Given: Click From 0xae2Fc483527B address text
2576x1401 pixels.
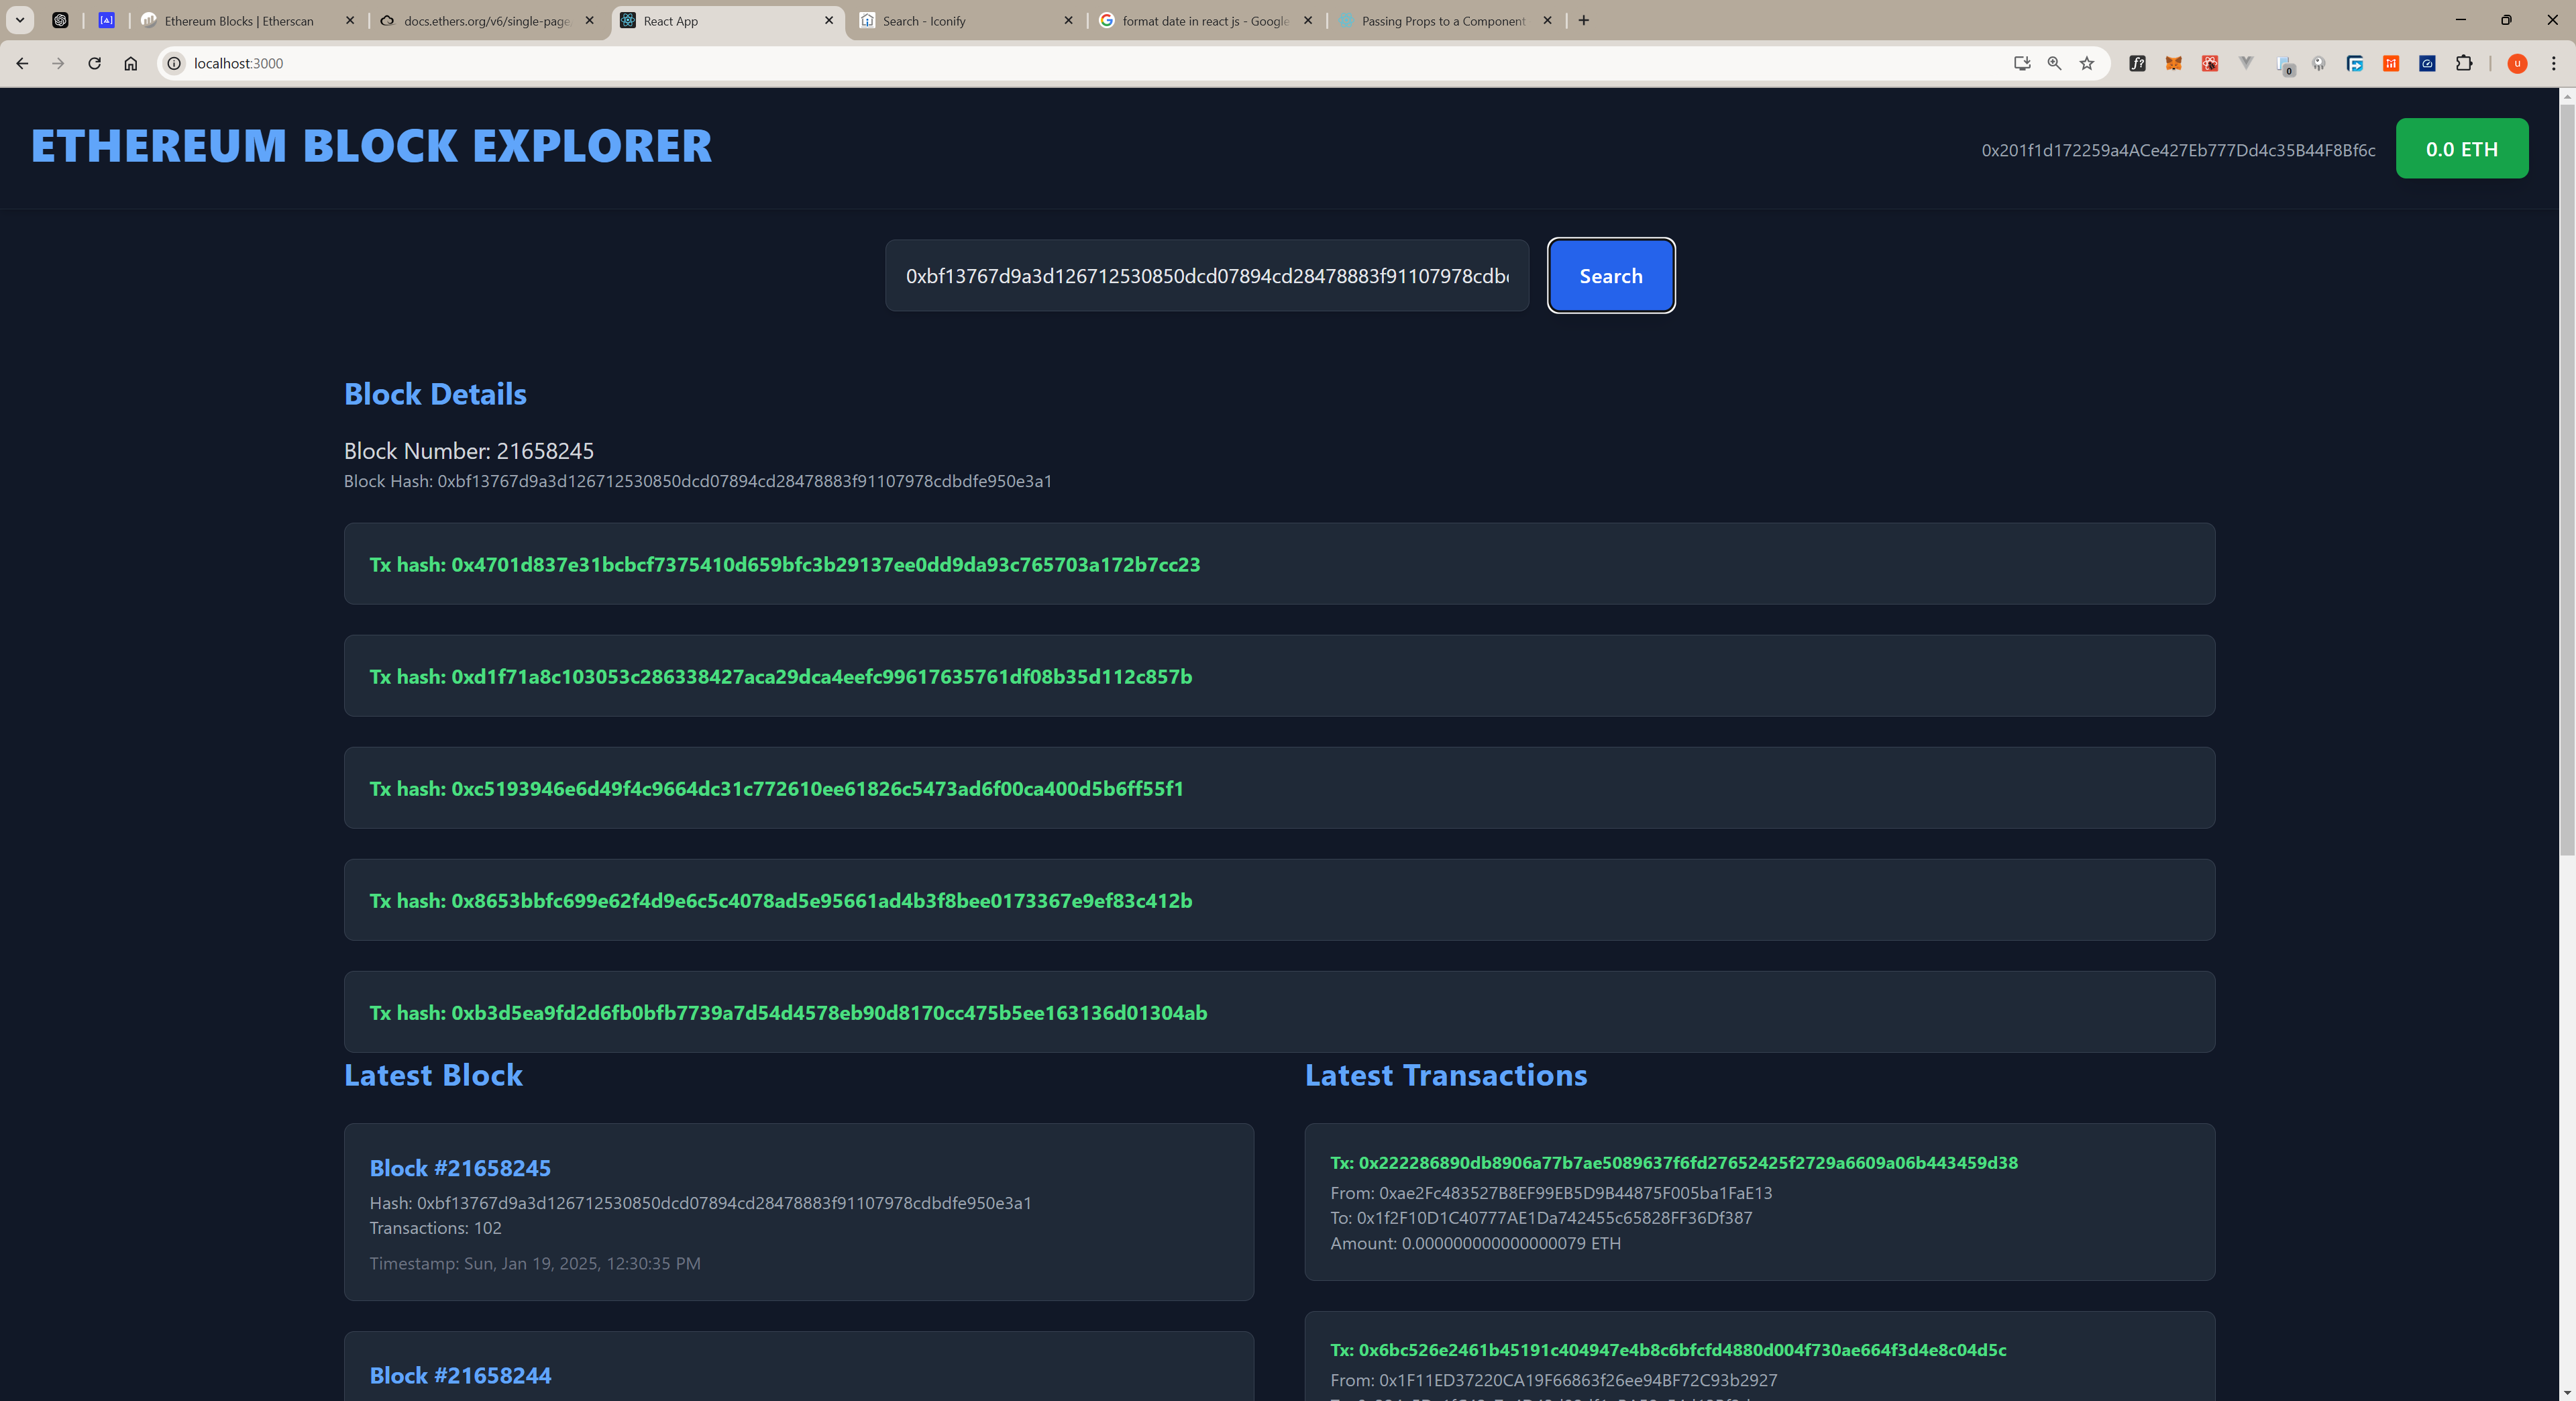Looking at the screenshot, I should (x=1551, y=1193).
